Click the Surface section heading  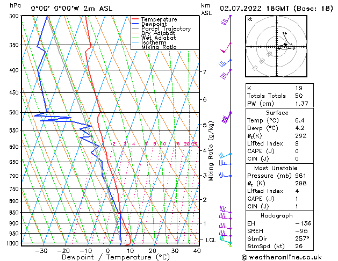(x=277, y=113)
